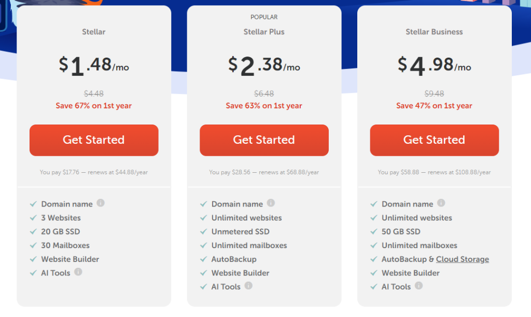
Task: Click the POPULAR label above Stellar Plus
Action: click(264, 17)
